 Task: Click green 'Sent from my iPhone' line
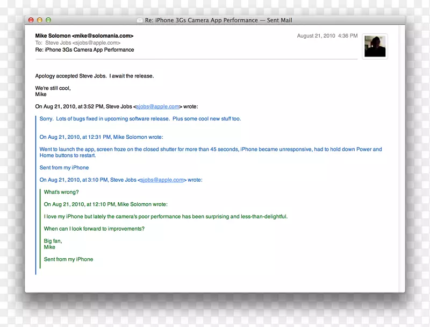click(x=69, y=259)
